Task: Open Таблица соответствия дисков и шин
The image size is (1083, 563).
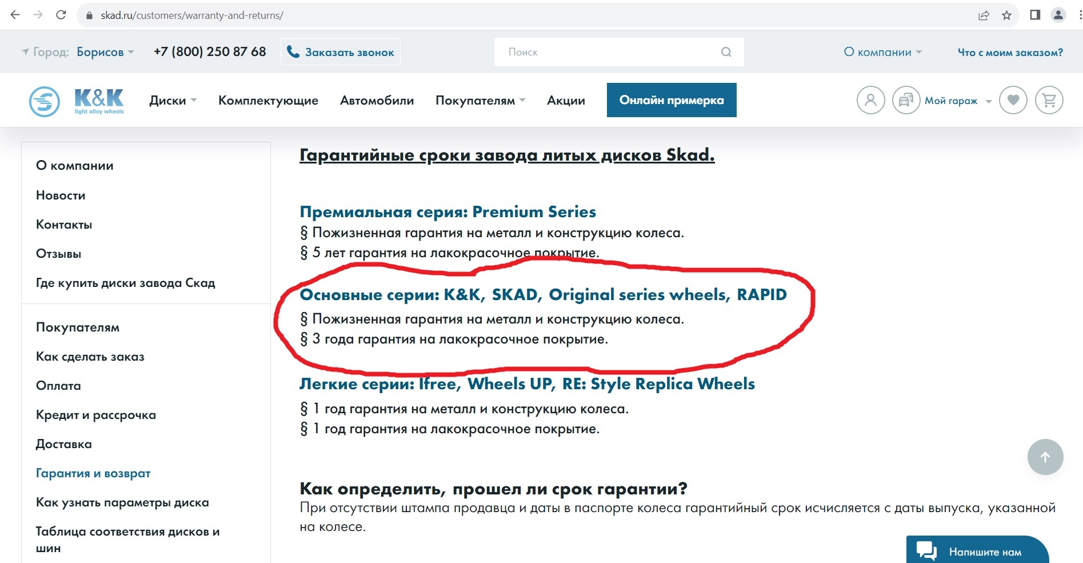Action: pos(128,540)
